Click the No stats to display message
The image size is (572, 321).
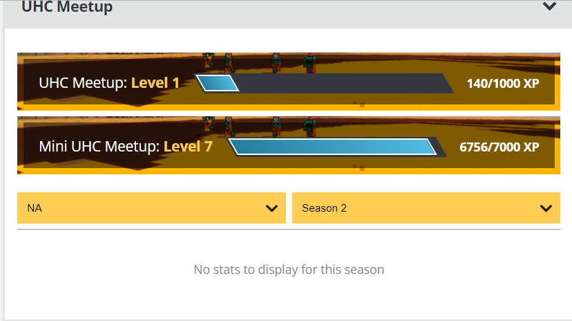pyautogui.click(x=289, y=270)
